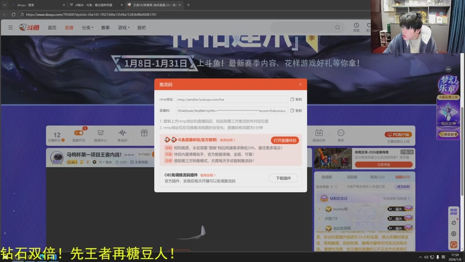Go to 首页 in the navigation bar
Screen dimensions: 465x262
click(52, 27)
